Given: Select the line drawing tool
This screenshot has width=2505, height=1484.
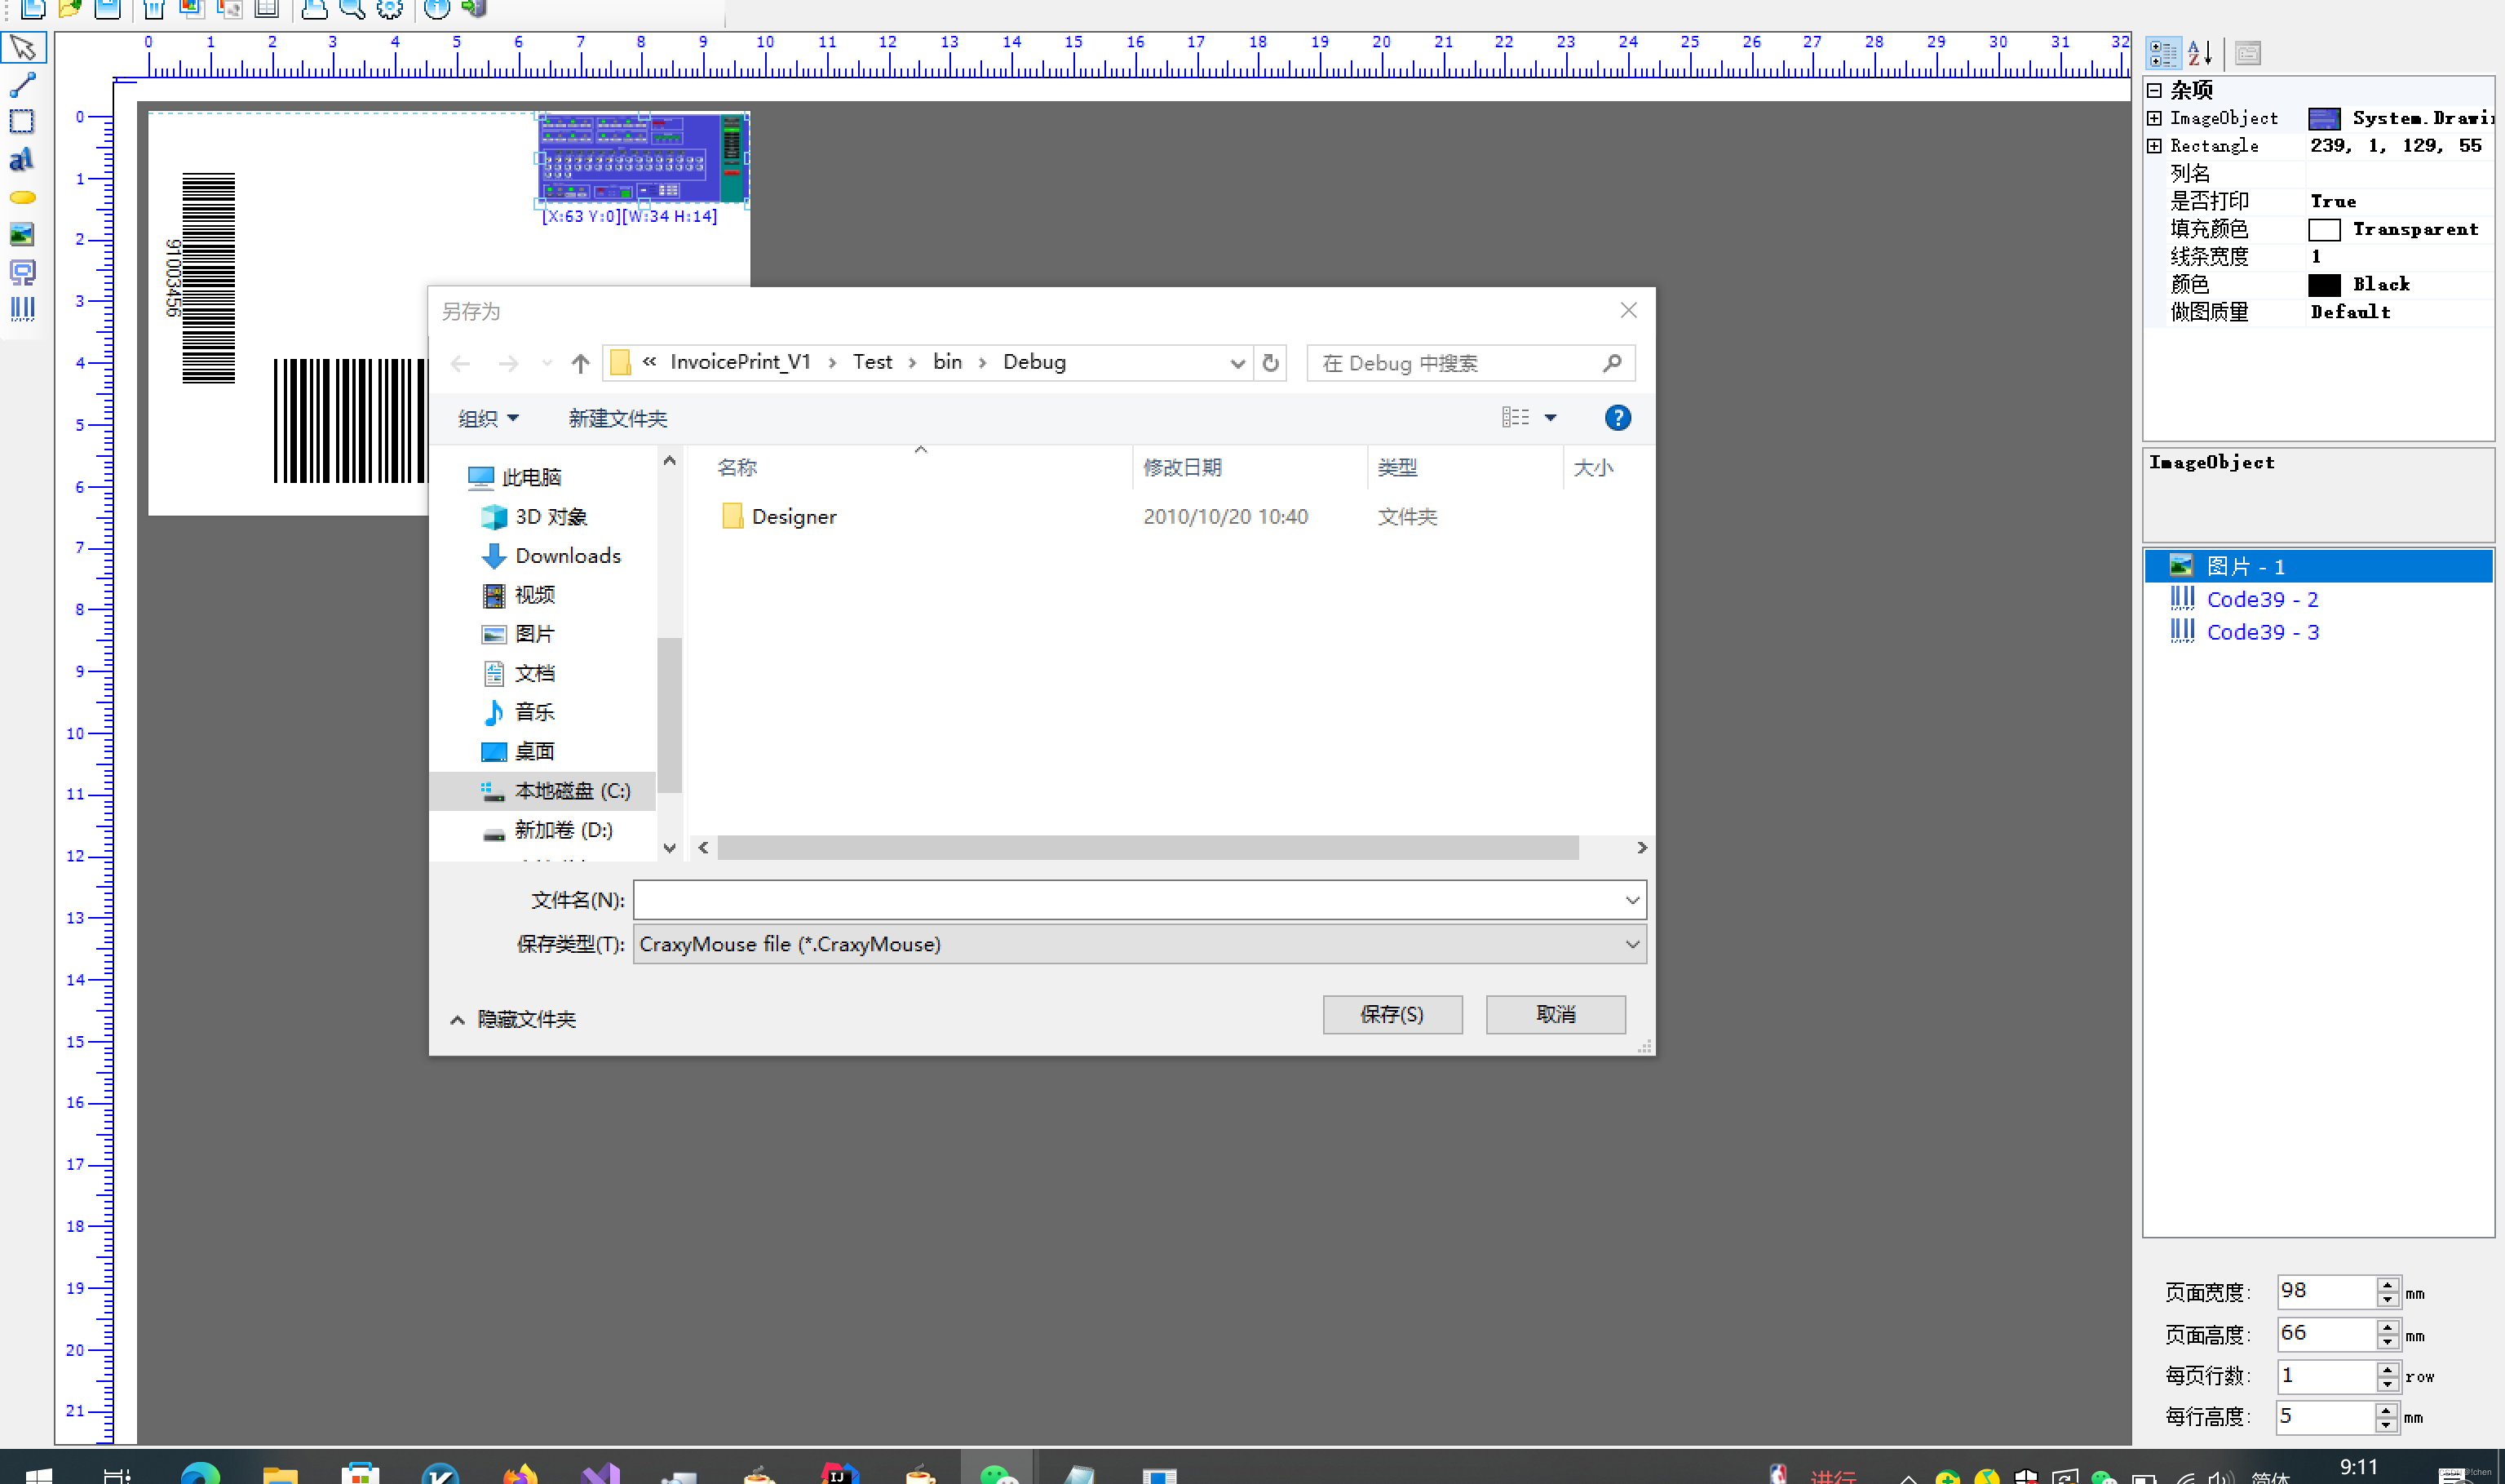Looking at the screenshot, I should [x=22, y=85].
